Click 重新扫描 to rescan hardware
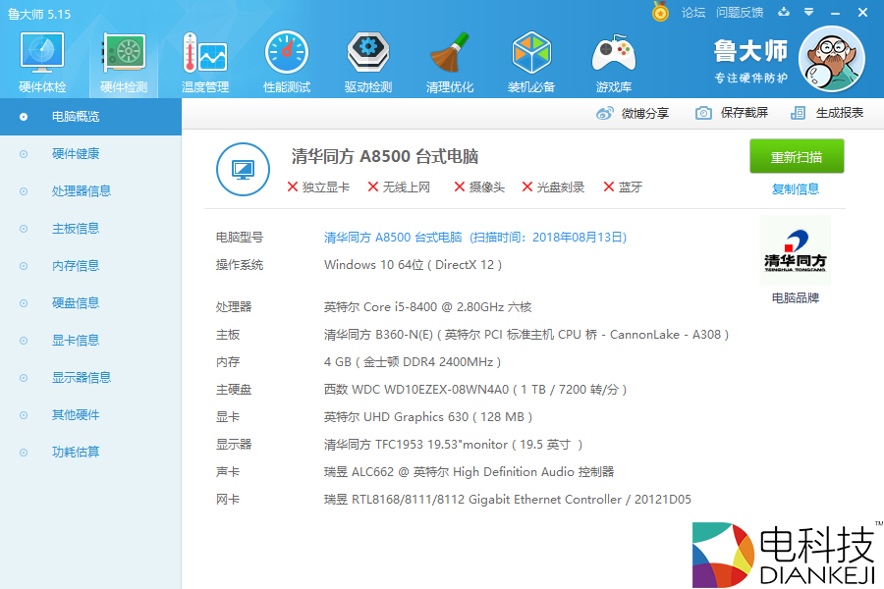The width and height of the screenshot is (884, 589). tap(797, 155)
